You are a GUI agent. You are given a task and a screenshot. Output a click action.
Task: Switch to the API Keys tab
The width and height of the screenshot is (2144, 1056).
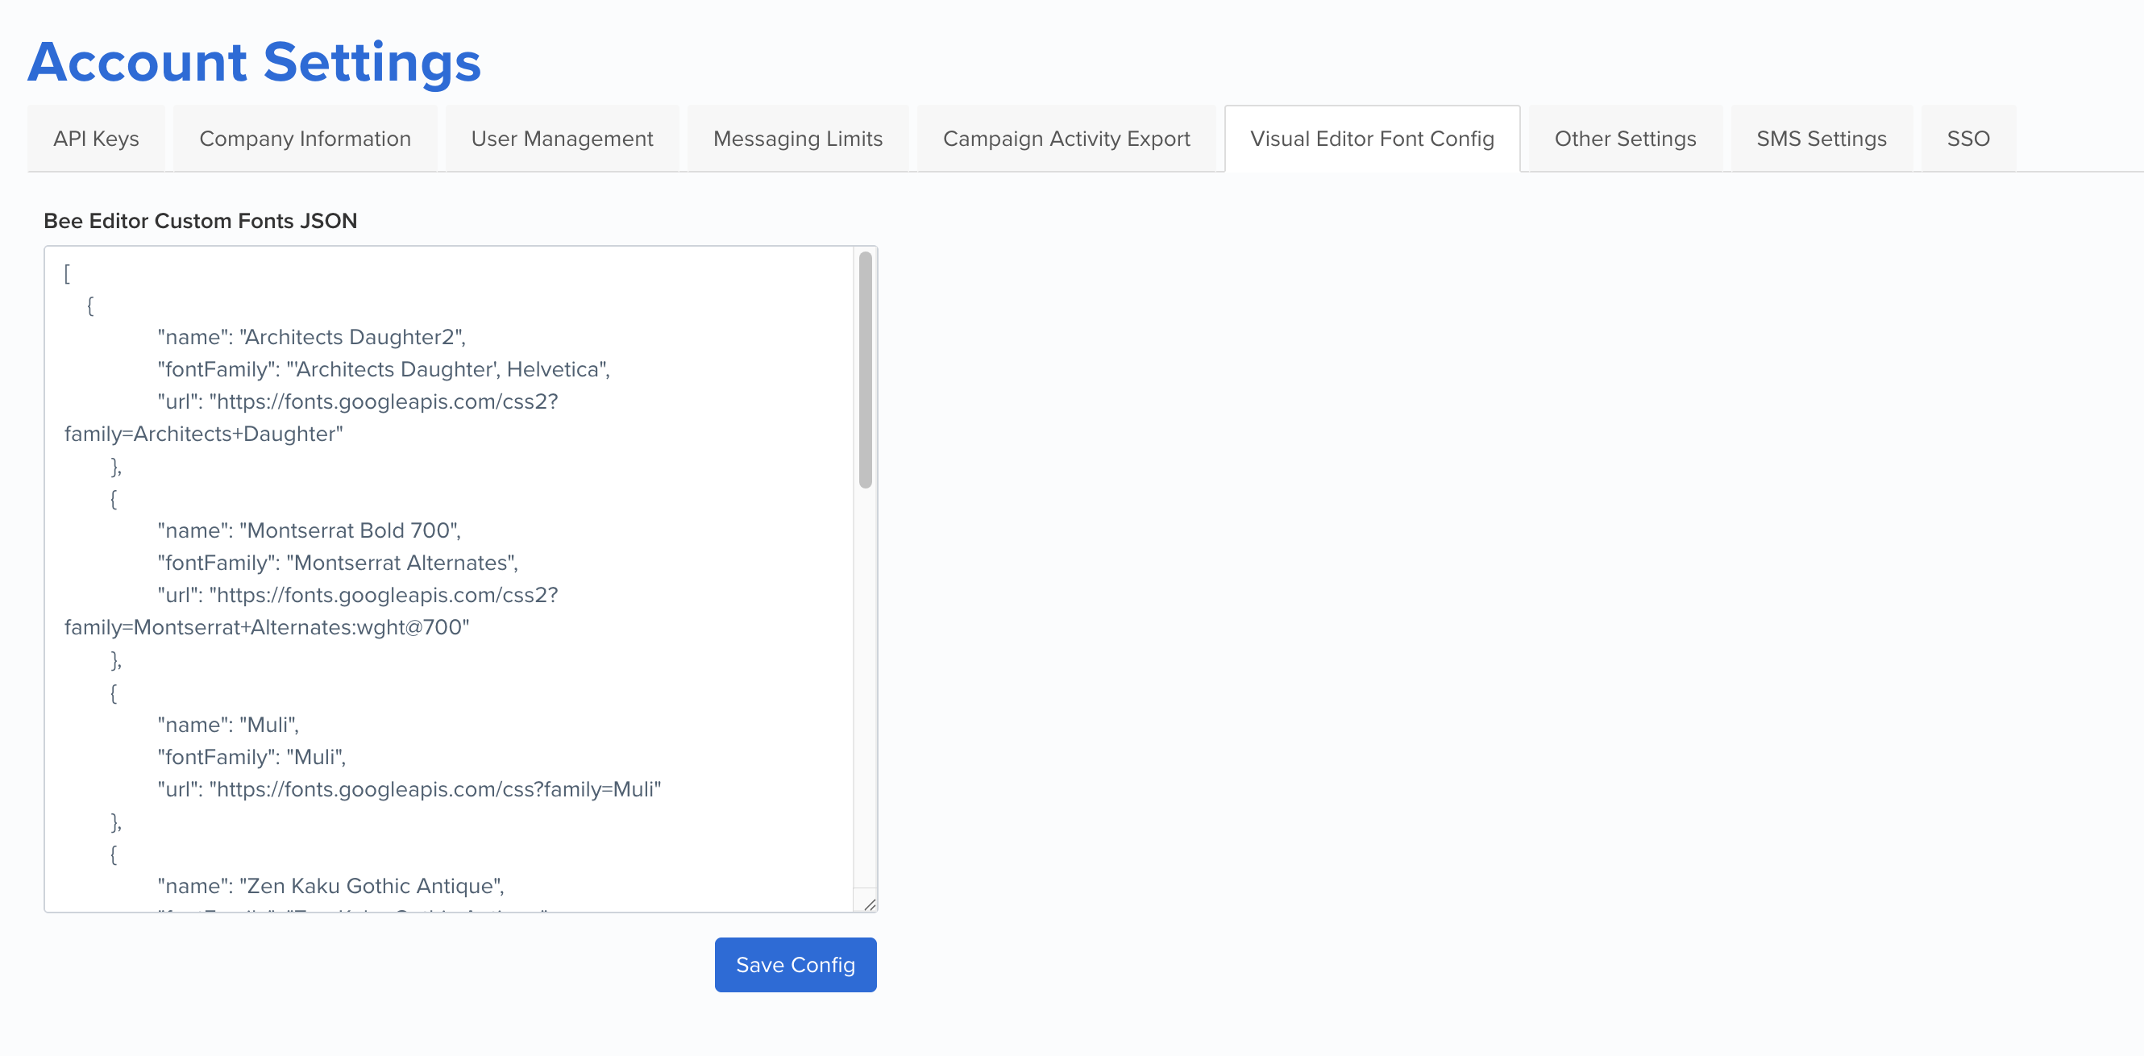coord(96,138)
